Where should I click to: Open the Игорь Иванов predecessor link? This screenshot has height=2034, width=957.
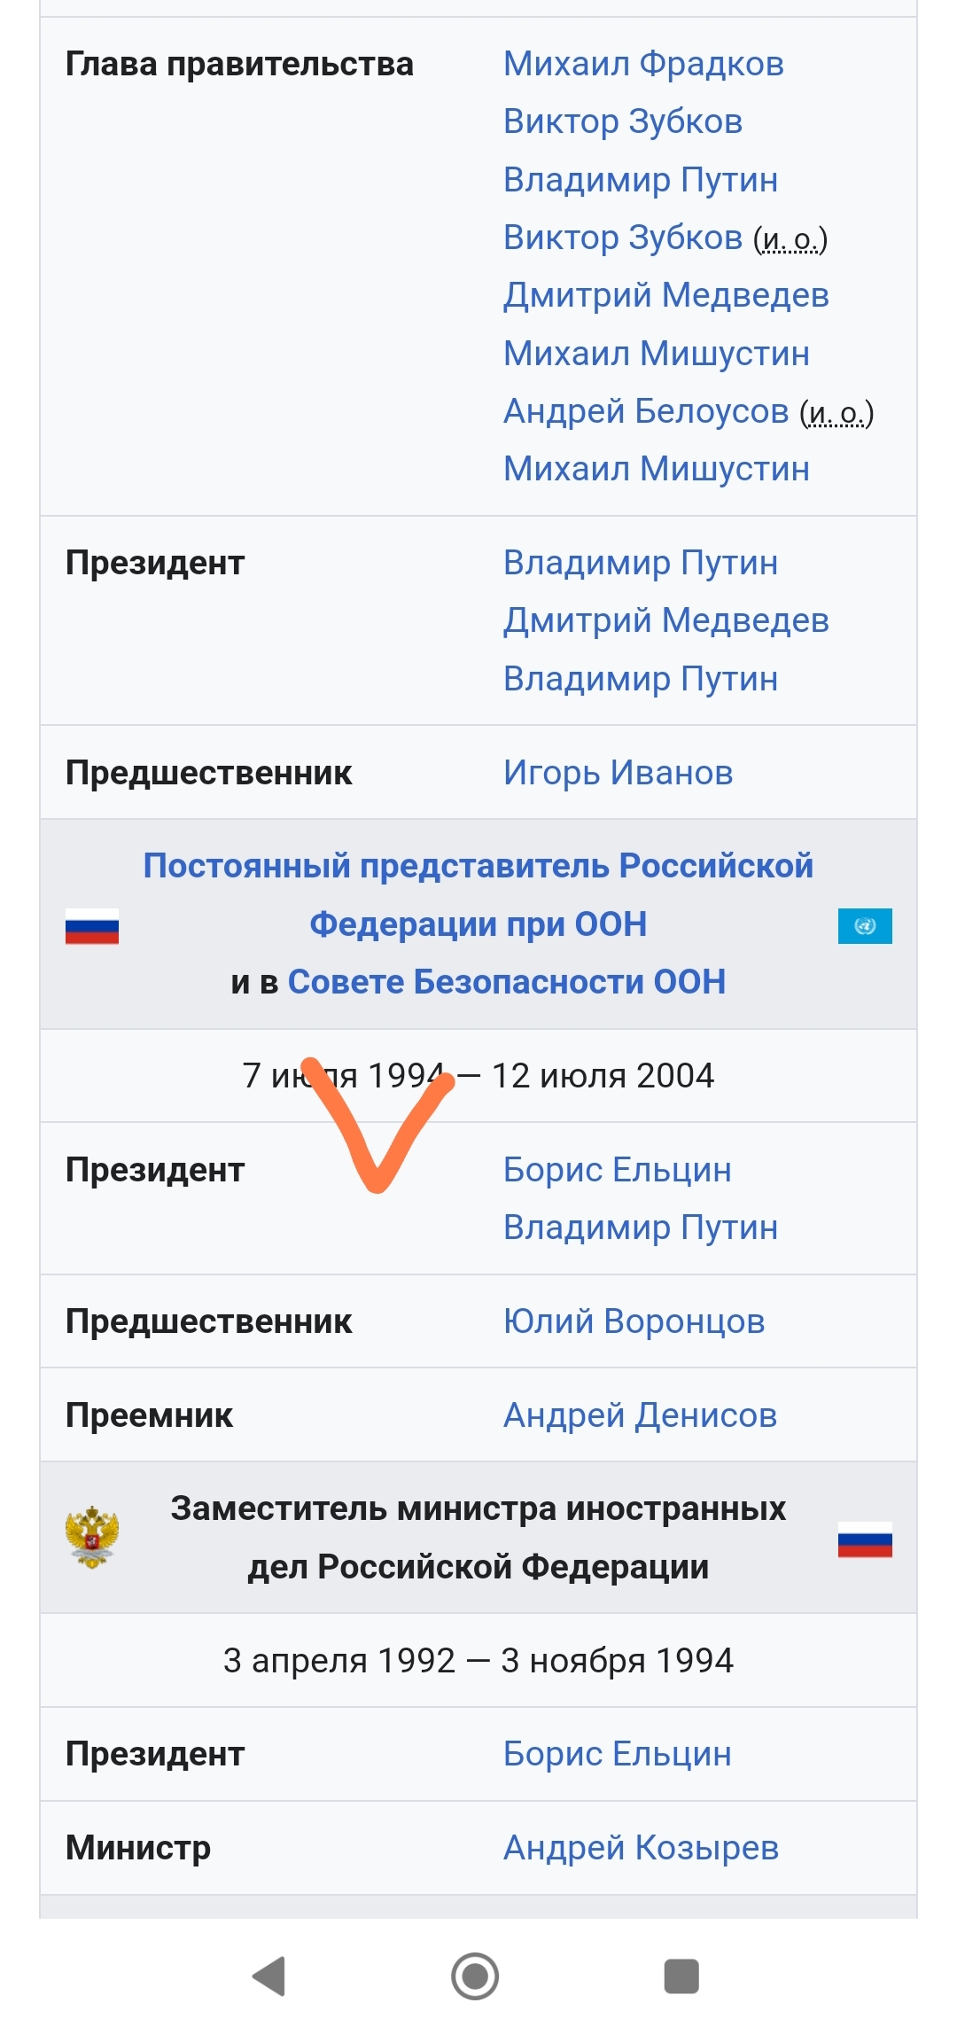click(x=618, y=773)
